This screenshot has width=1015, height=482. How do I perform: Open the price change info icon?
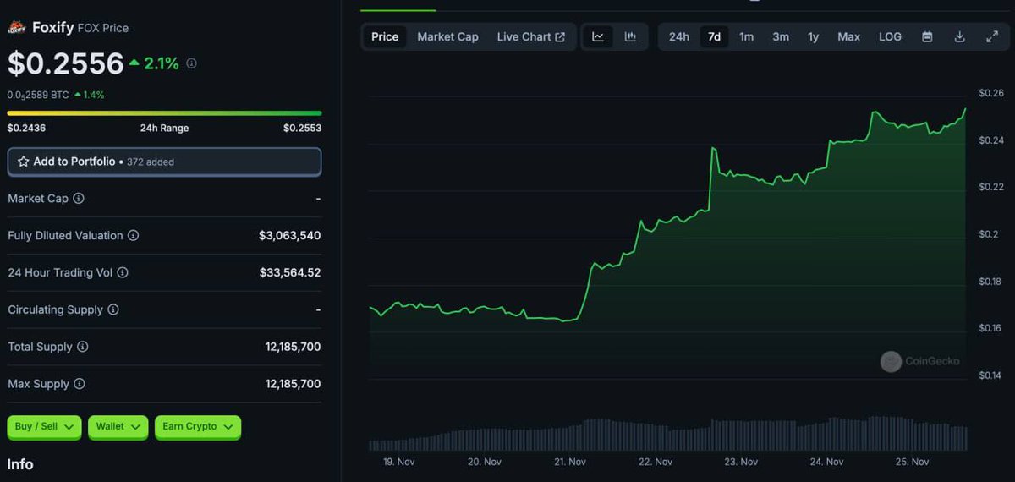coord(191,63)
